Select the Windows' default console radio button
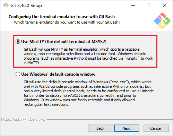 click(x=18, y=74)
